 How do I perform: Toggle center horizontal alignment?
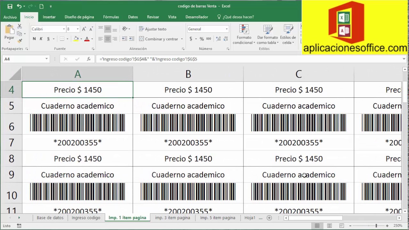pyautogui.click(x=108, y=39)
